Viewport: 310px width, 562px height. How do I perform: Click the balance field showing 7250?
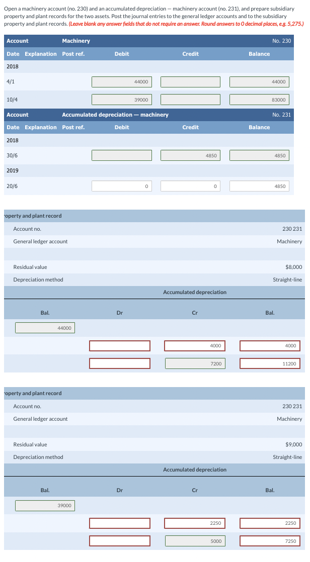click(x=270, y=541)
